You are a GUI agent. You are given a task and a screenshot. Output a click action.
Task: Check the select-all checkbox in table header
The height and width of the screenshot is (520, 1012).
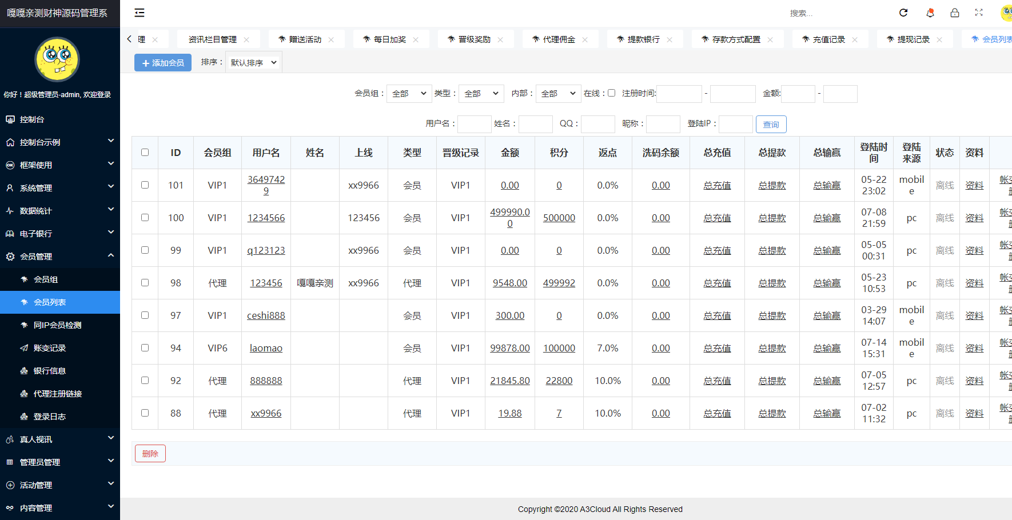coord(145,153)
